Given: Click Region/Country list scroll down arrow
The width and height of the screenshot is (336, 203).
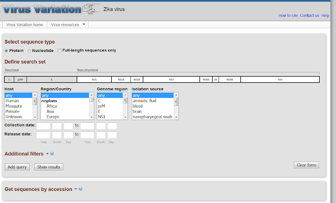Looking at the screenshot, I should pos(91,117).
